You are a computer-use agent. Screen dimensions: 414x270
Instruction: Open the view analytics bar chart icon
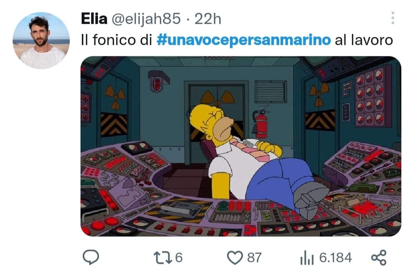tap(307, 257)
